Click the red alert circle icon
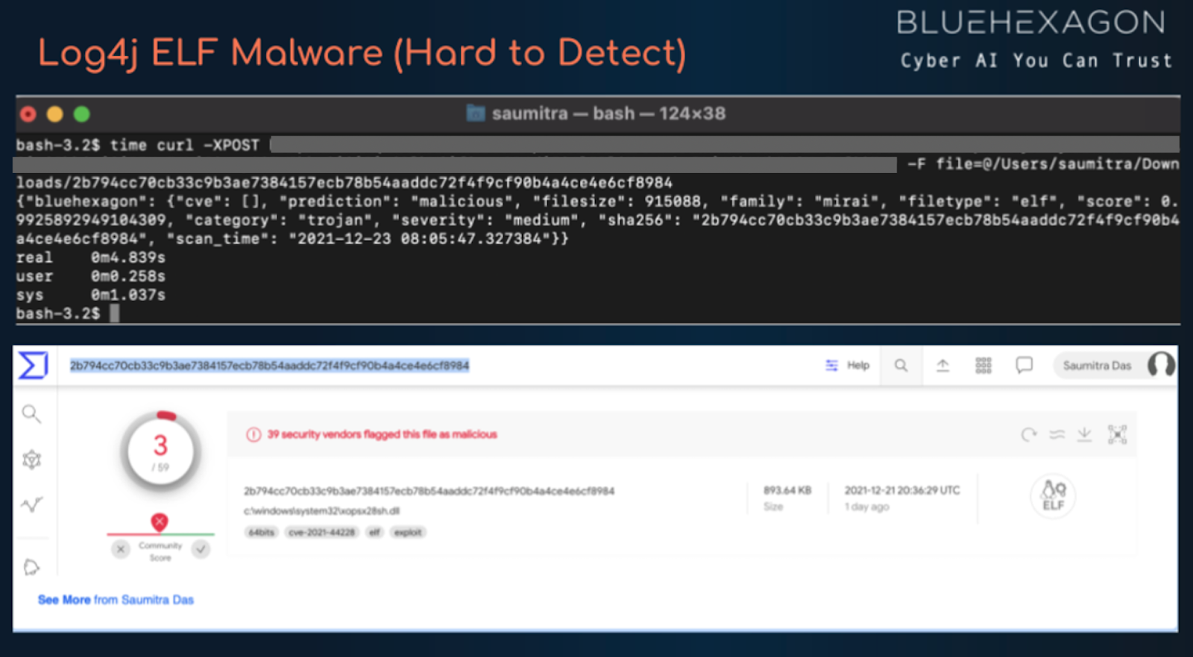Screen dimensions: 1193x657 pos(254,434)
